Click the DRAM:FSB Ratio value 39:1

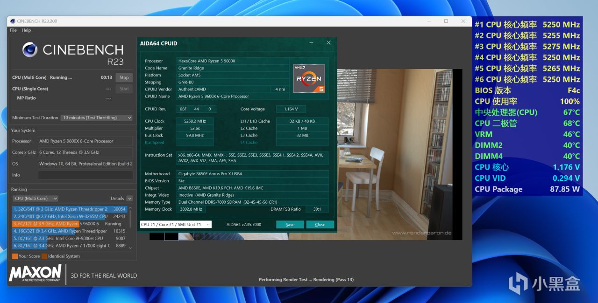click(317, 209)
